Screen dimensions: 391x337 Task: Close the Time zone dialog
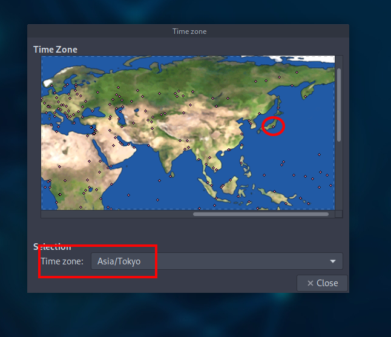tap(322, 283)
